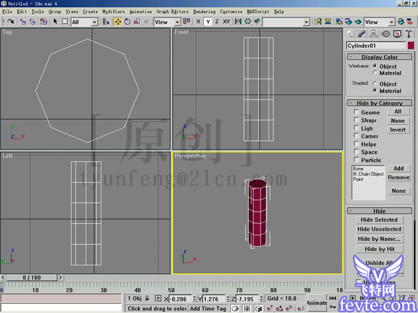
Task: Click the Add Time Tag button
Action: point(208,308)
